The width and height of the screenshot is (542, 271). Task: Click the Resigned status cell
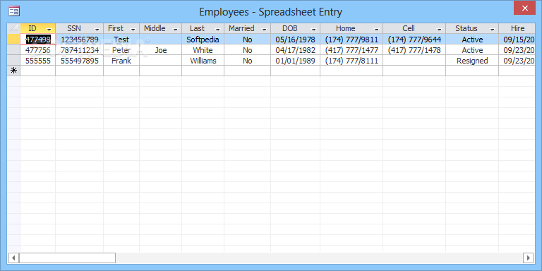[x=472, y=61]
